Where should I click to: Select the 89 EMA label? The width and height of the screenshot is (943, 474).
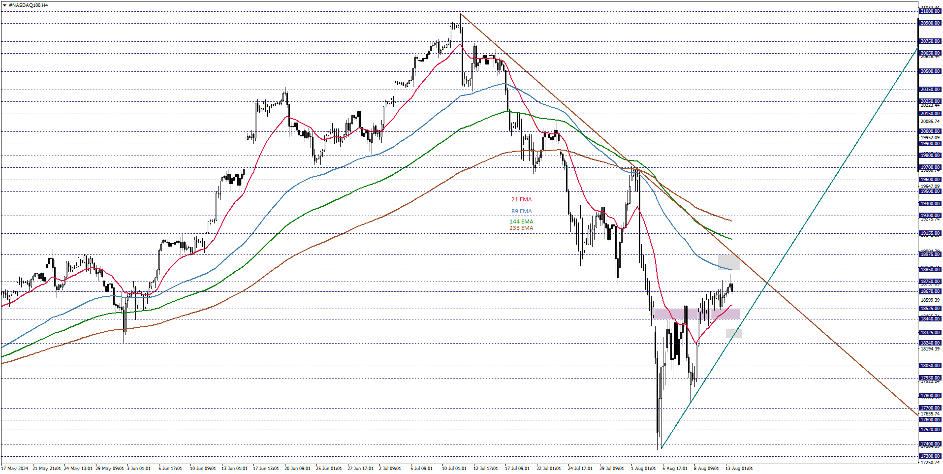pos(521,211)
